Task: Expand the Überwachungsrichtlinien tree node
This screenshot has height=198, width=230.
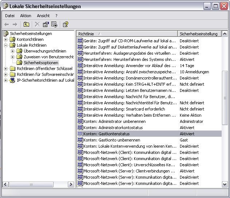Action: (x=13, y=51)
